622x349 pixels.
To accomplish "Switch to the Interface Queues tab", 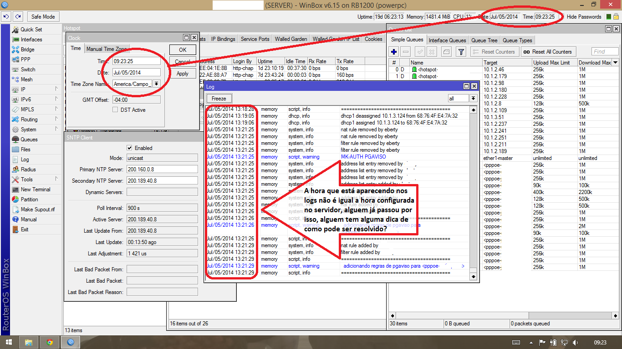I will tap(448, 40).
